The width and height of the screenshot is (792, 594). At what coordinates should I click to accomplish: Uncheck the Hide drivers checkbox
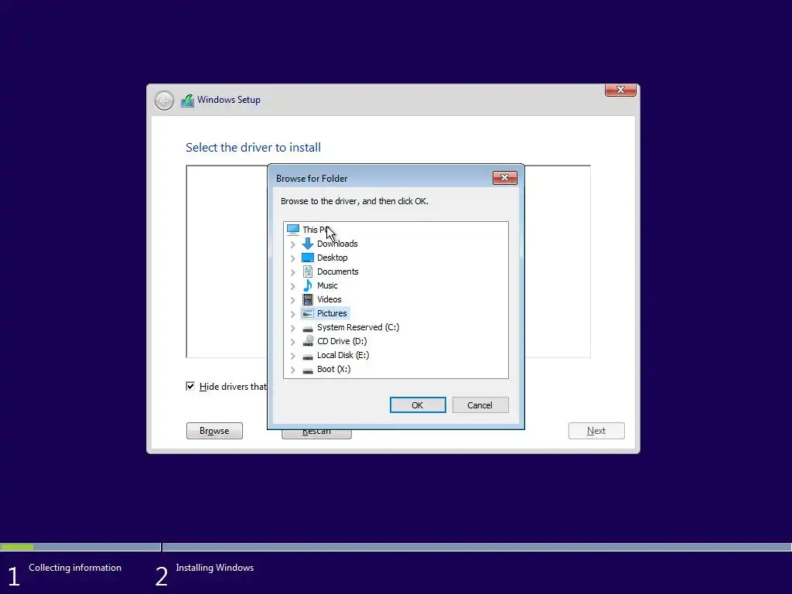click(x=190, y=387)
